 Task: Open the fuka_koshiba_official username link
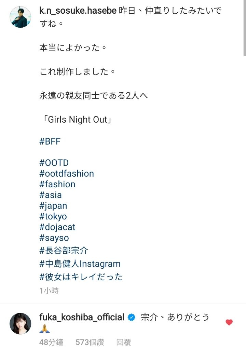click(82, 317)
